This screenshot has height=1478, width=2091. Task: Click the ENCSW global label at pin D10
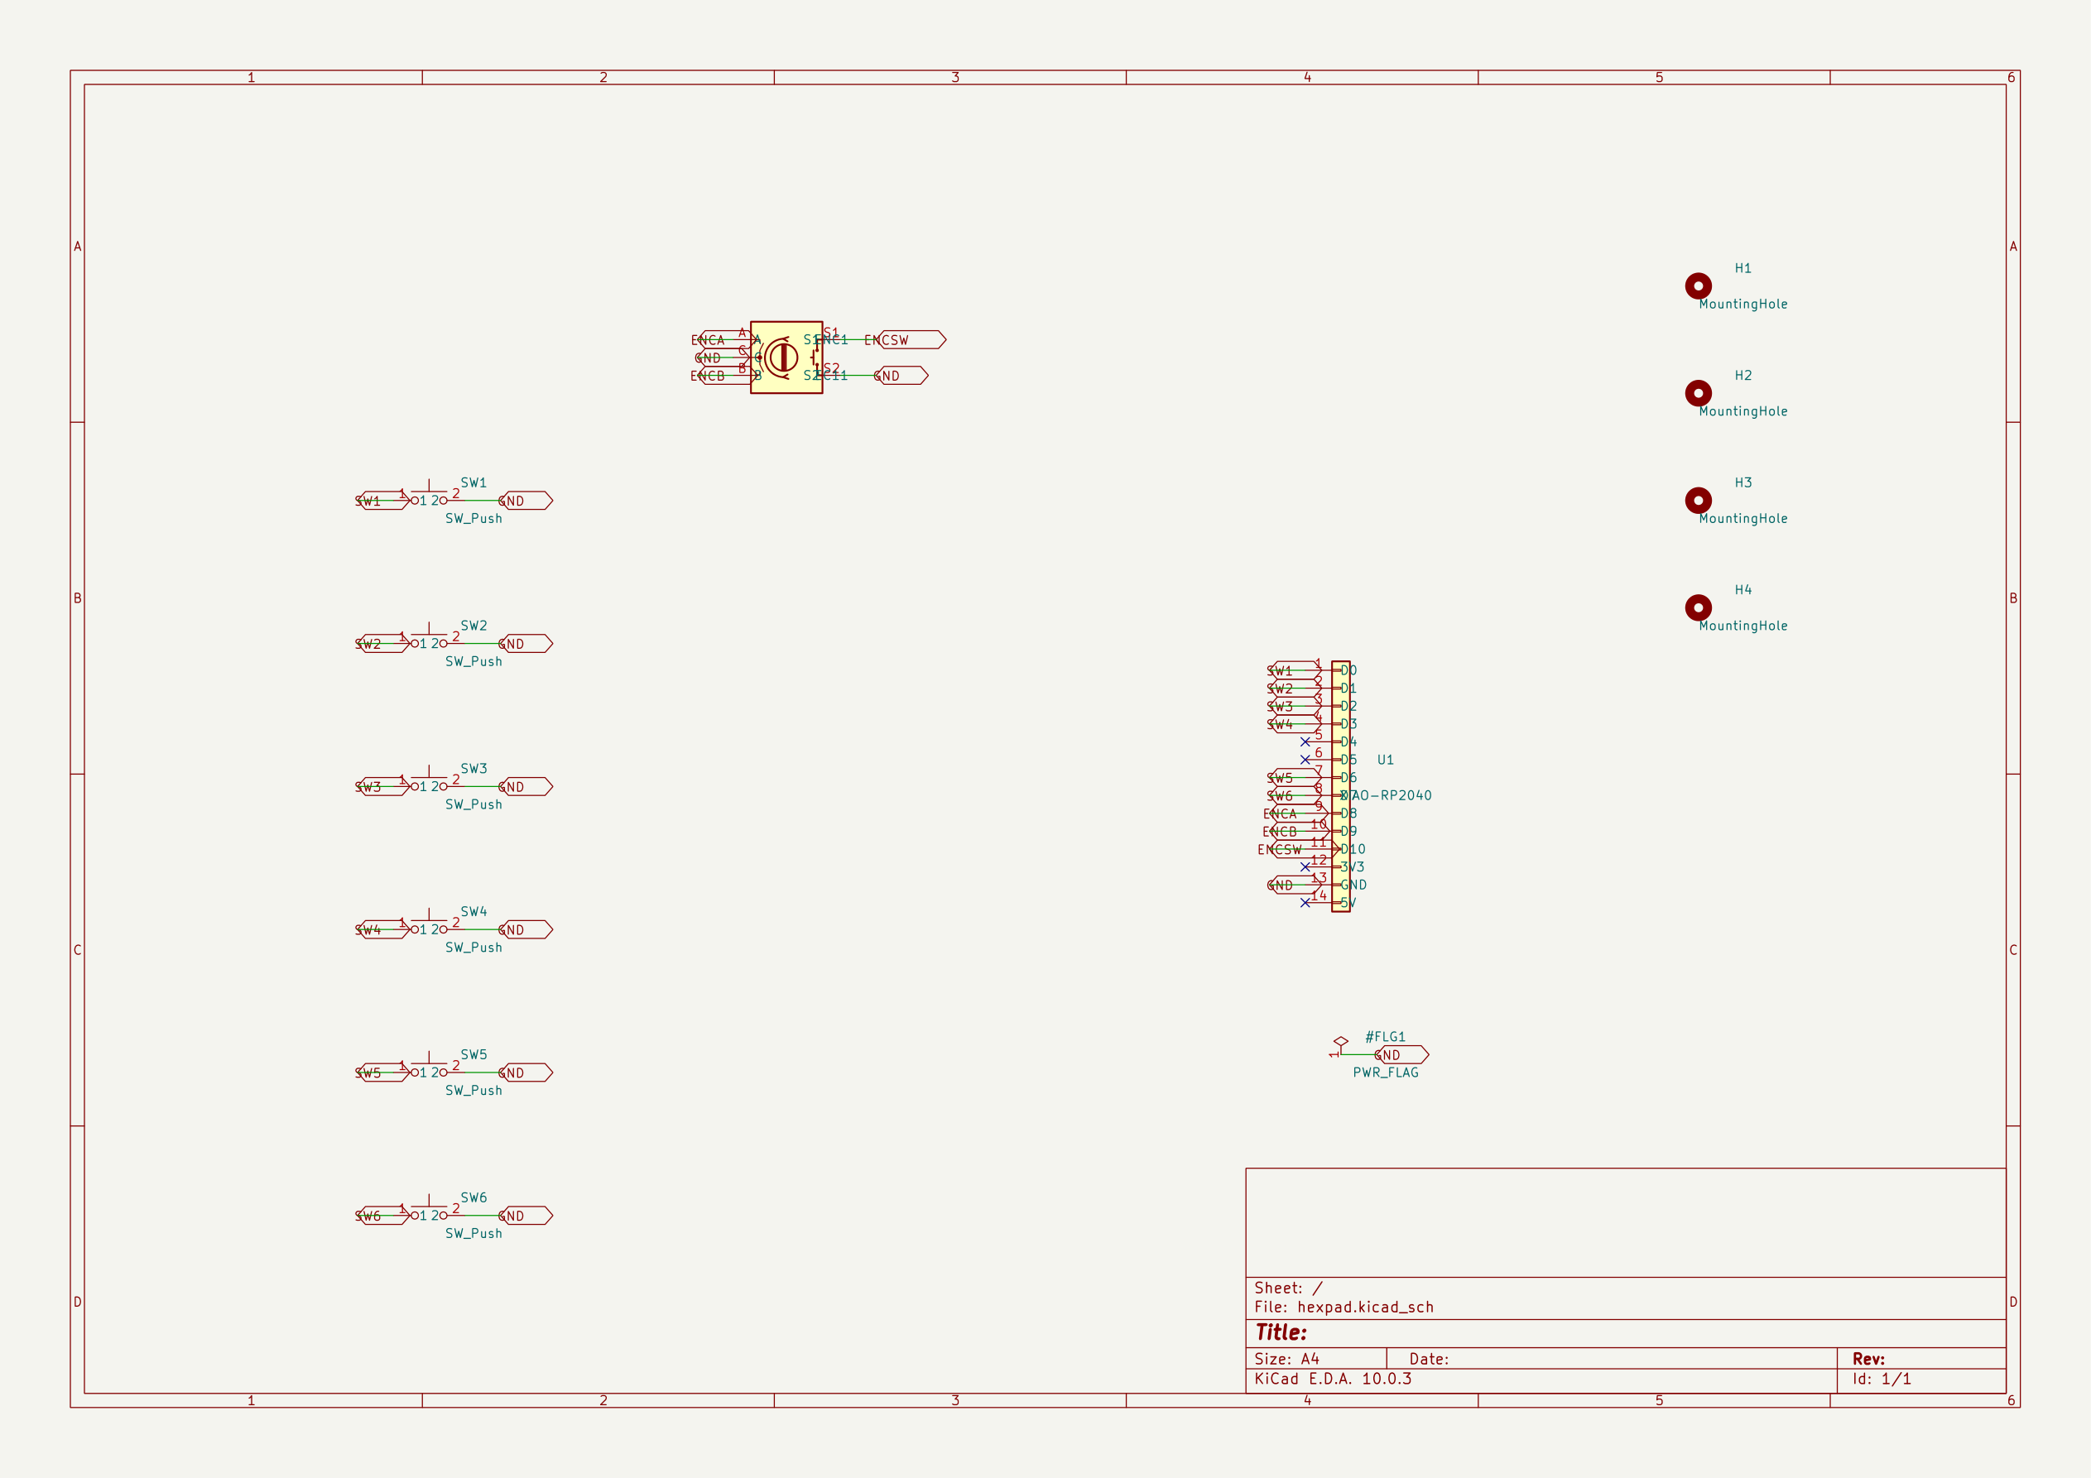pyautogui.click(x=1299, y=849)
